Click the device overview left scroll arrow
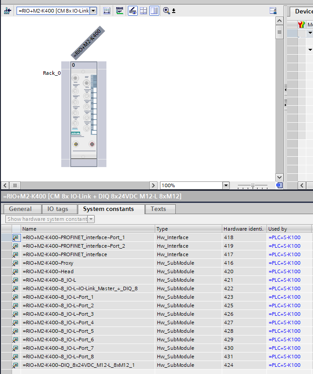This screenshot has width=313, height=374. pos(302,185)
